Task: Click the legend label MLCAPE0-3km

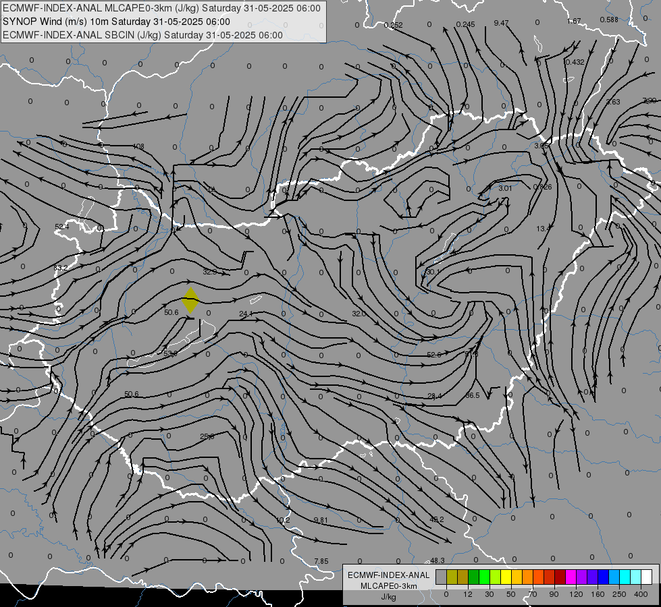Action: (x=389, y=586)
